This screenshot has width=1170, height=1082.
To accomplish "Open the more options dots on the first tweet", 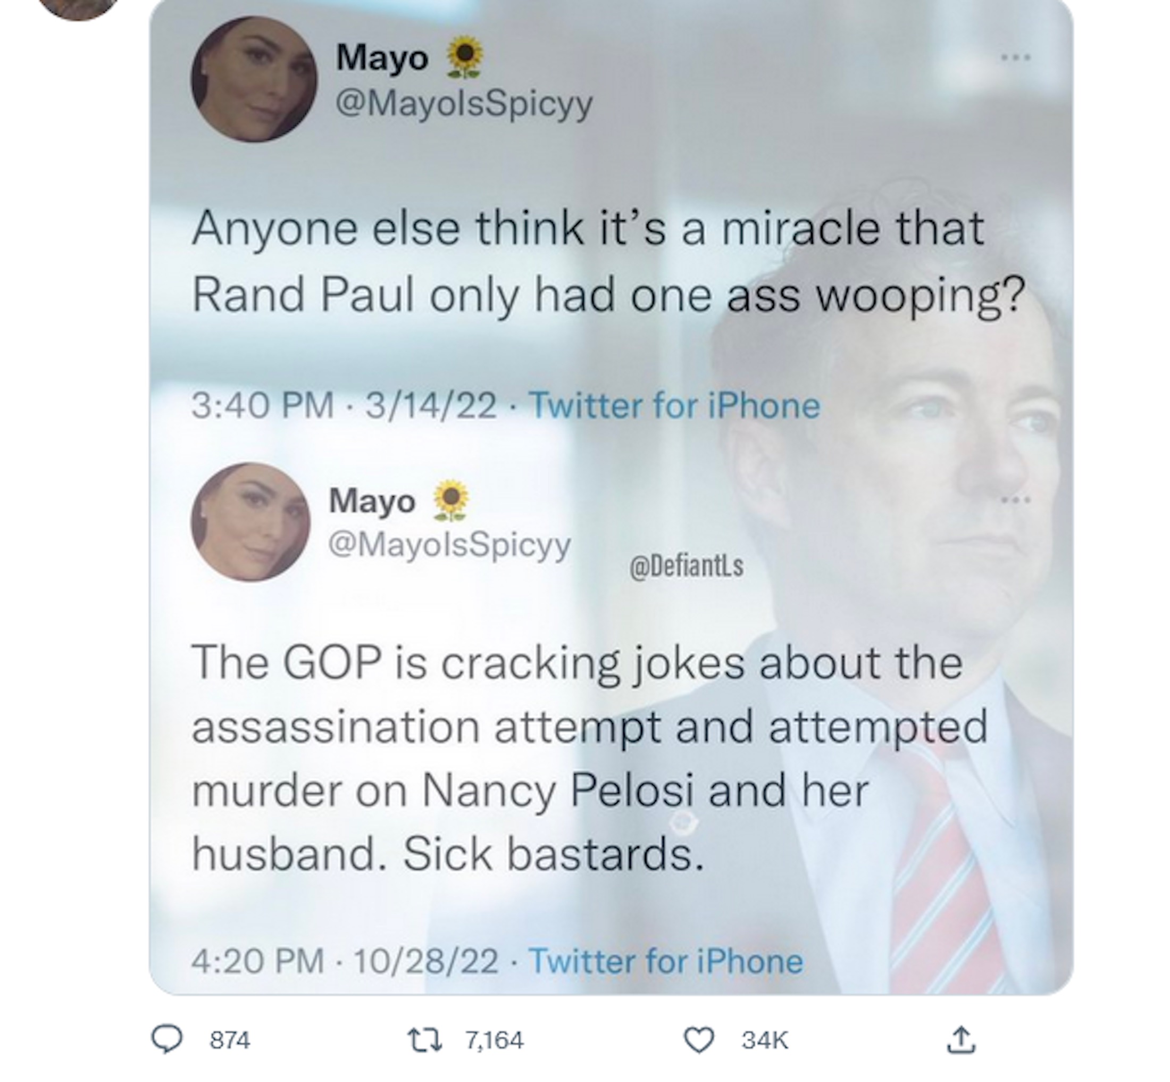I will point(1015,57).
